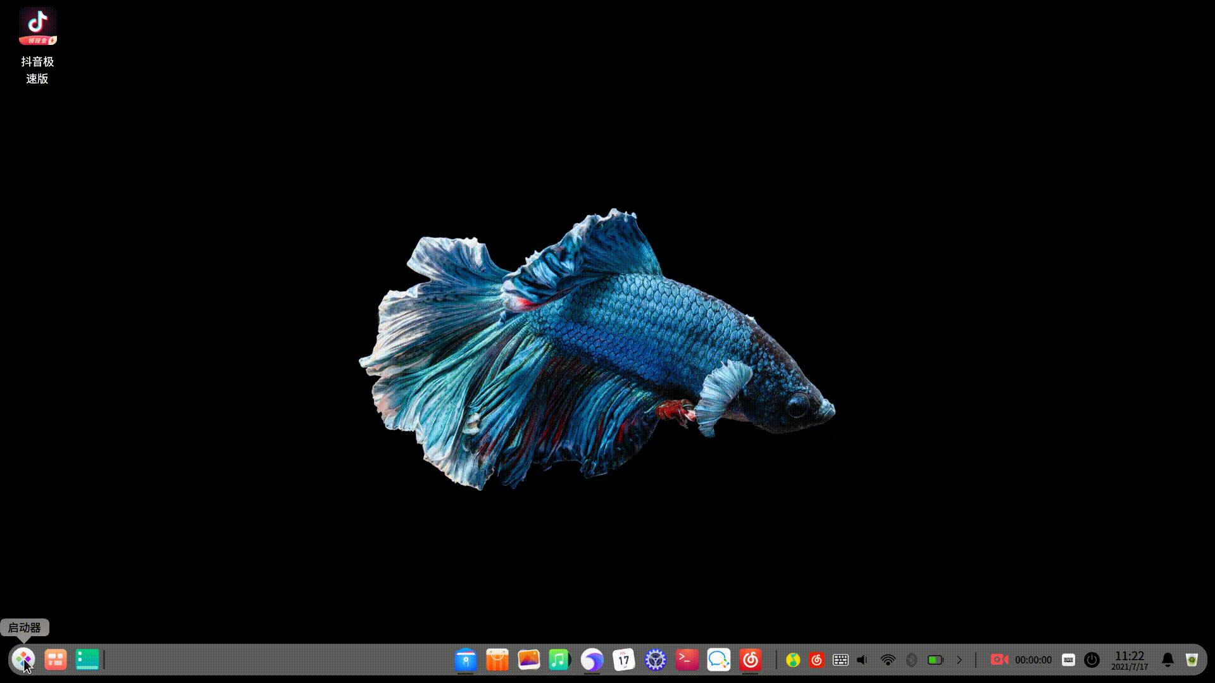This screenshot has height=683, width=1215.
Task: Click the green show desktop icon
Action: (87, 660)
